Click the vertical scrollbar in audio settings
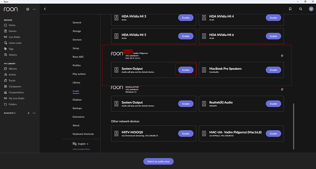 [294, 126]
